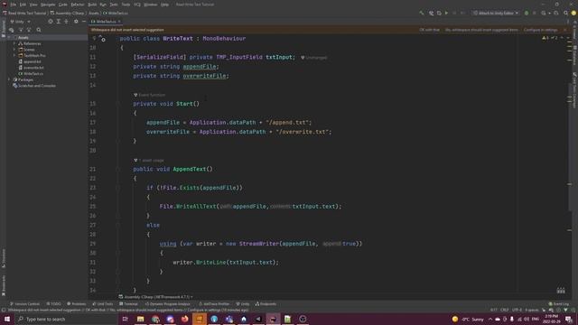The image size is (578, 325).
Task: Expand the Scenes folder
Action: pyautogui.click(x=14, y=50)
